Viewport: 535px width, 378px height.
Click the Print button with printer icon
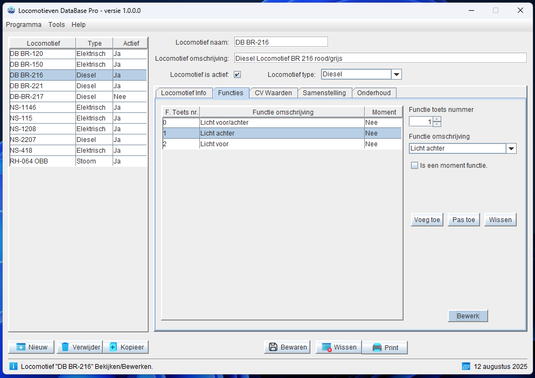tap(385, 347)
